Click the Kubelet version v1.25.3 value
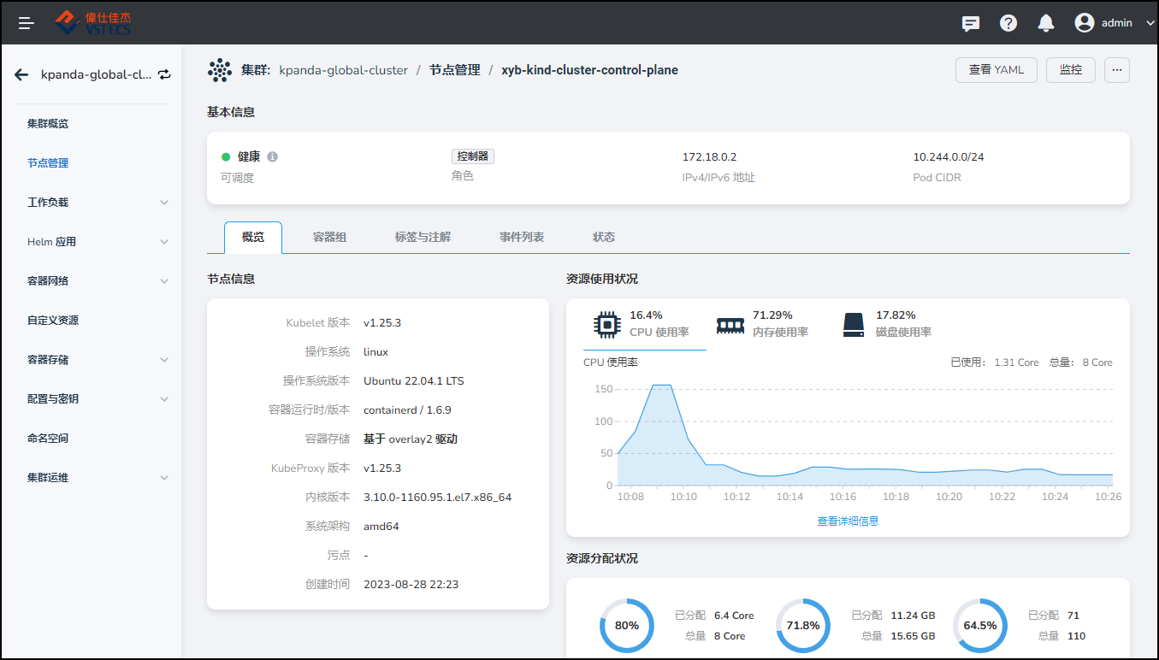This screenshot has height=660, width=1159. (x=382, y=323)
